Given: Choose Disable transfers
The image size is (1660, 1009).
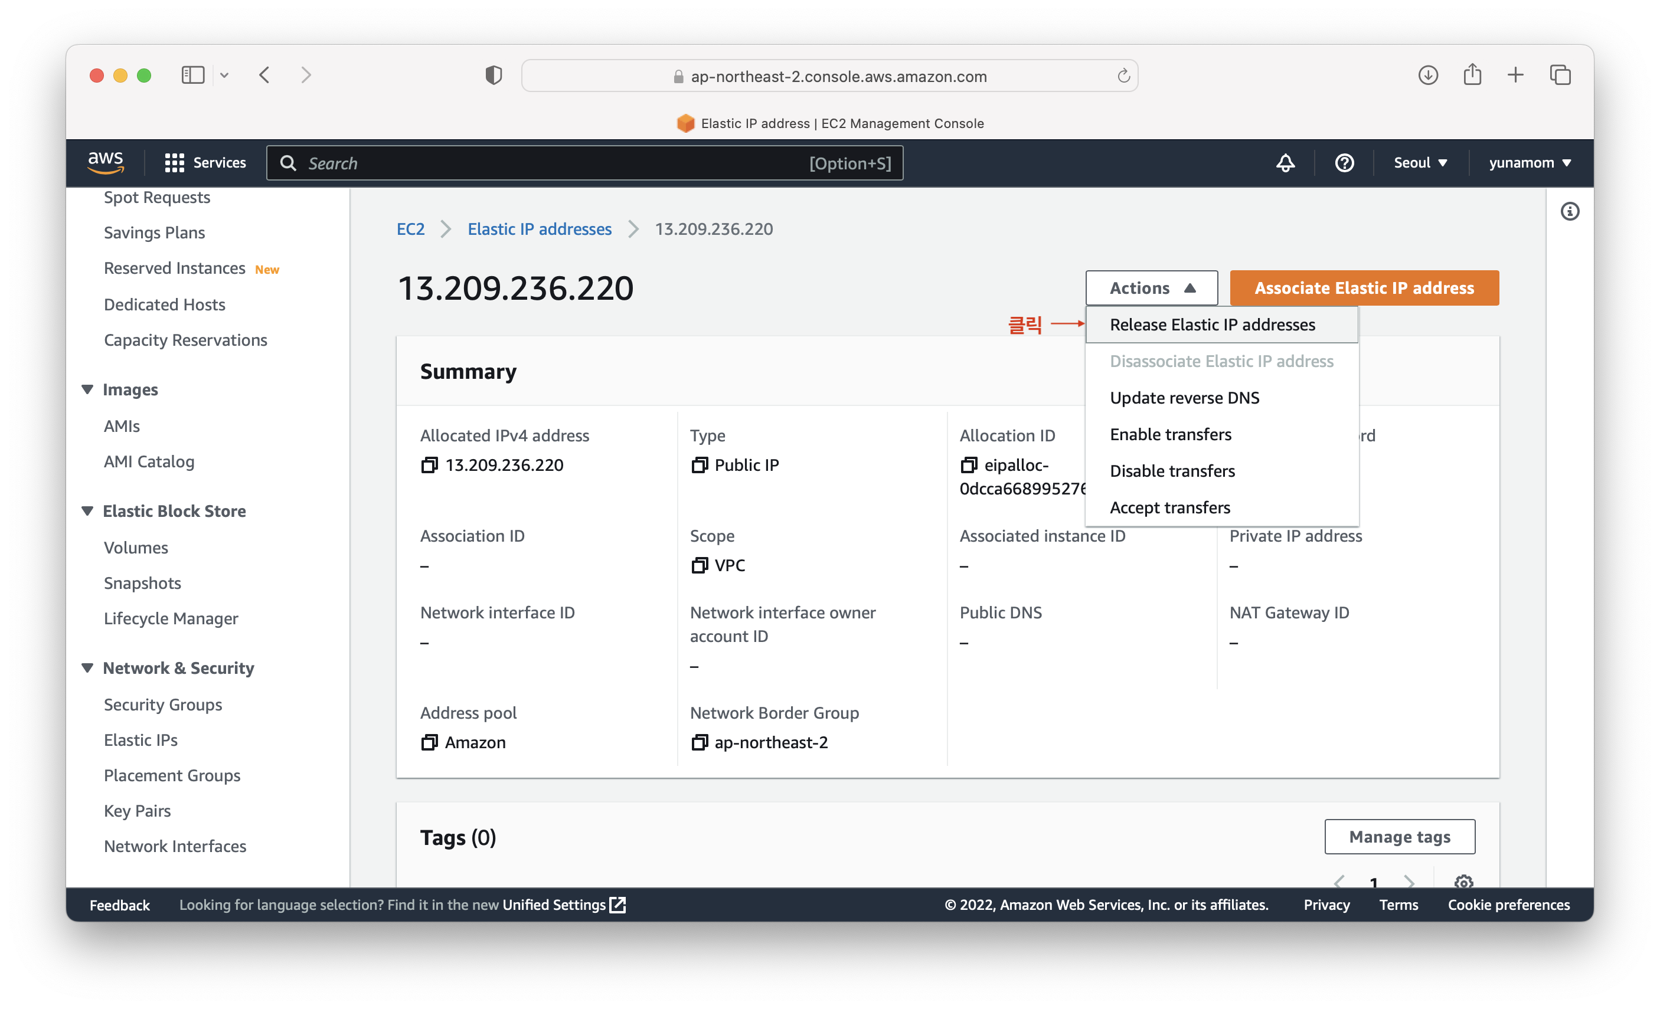Looking at the screenshot, I should click(1221, 471).
